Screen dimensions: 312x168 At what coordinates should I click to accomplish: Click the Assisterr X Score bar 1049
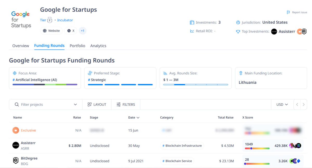click(x=257, y=148)
